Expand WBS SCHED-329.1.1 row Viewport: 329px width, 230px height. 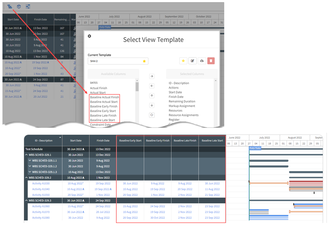(x=30, y=160)
